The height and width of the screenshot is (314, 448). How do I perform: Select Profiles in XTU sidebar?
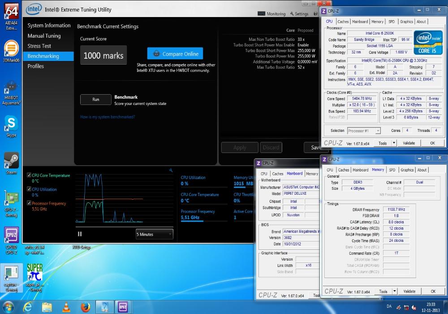(x=36, y=66)
